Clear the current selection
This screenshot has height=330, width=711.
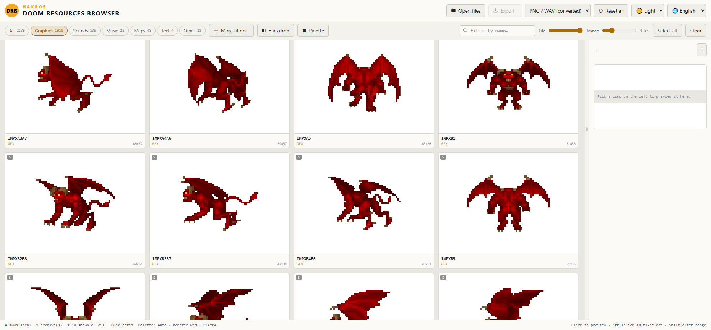coord(696,31)
